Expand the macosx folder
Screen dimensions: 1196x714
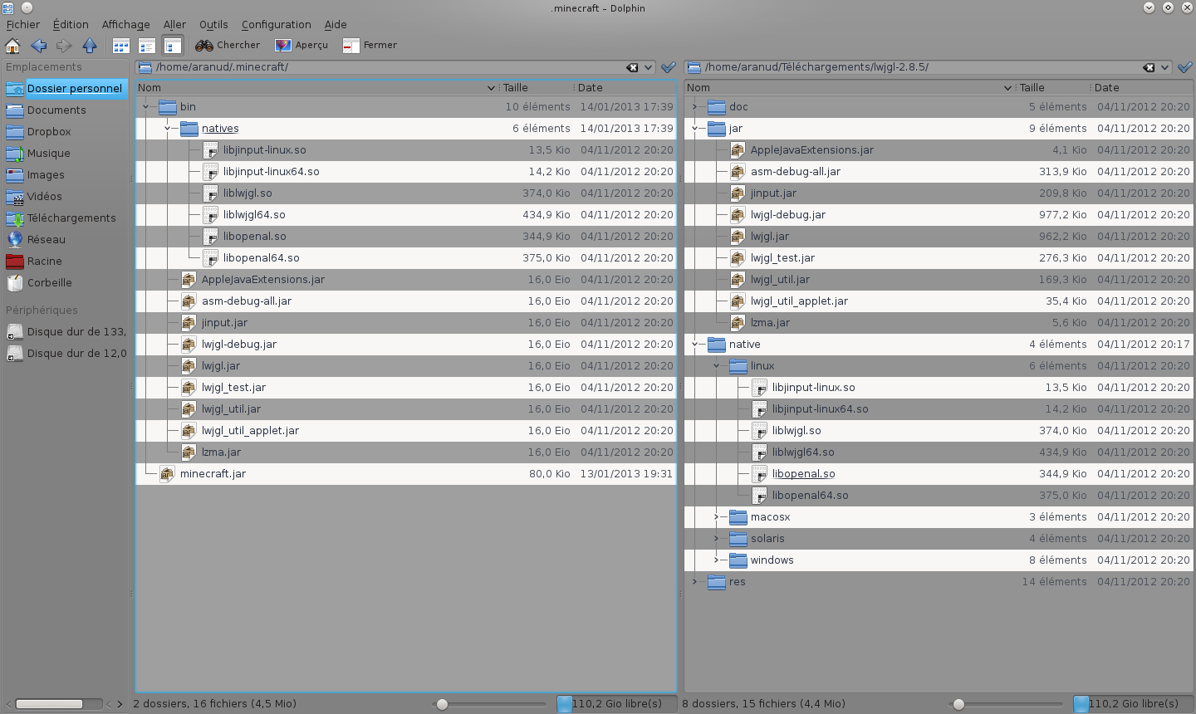[x=717, y=516]
